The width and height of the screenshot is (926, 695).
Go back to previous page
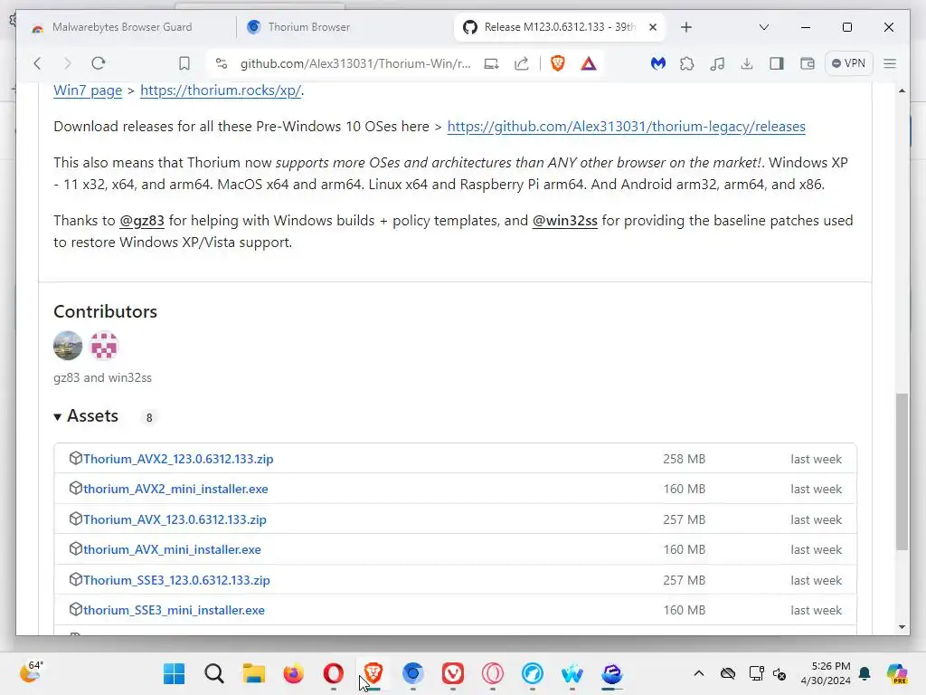(38, 63)
